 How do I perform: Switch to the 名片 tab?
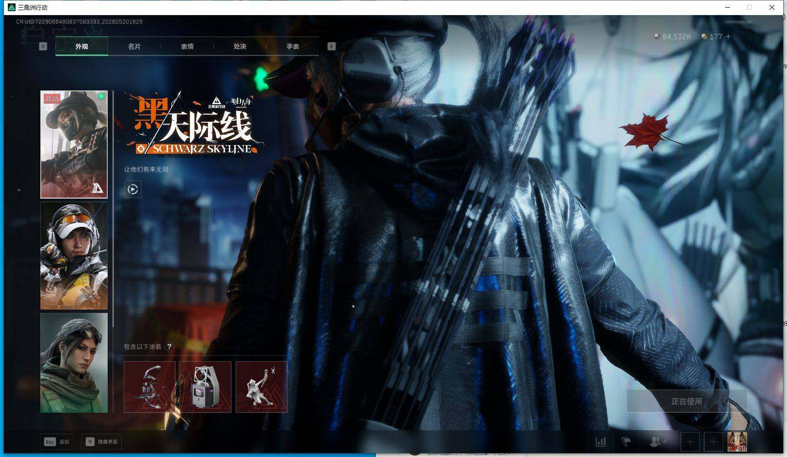point(134,46)
